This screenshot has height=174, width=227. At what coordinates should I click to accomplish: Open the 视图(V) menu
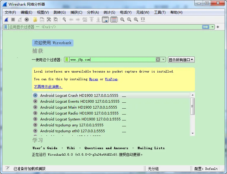point(43,12)
